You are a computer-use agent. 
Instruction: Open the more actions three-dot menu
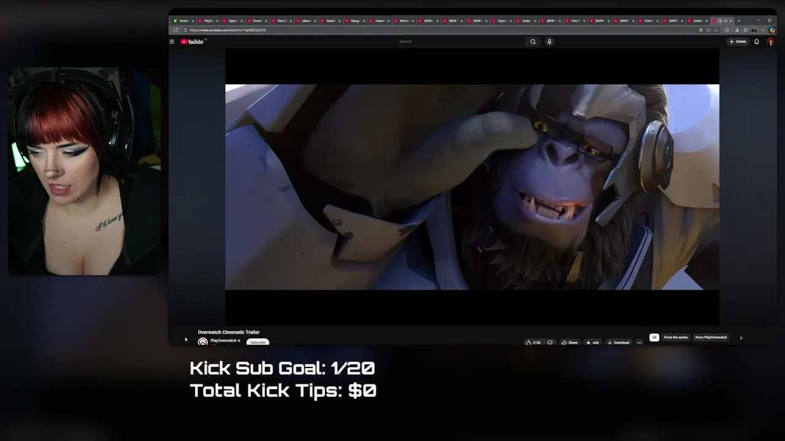(x=639, y=342)
